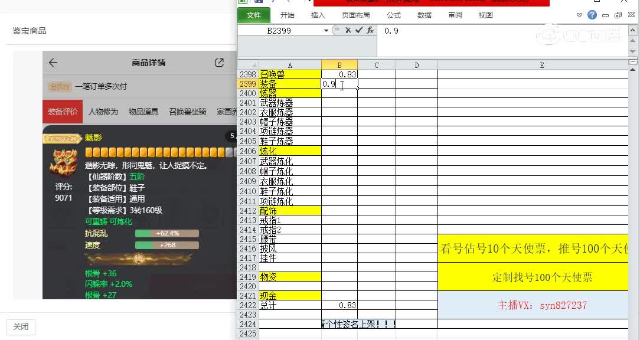
Task: Click cell 披风
Action: click(290, 249)
